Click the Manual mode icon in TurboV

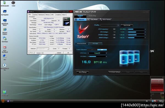pos(76,19)
